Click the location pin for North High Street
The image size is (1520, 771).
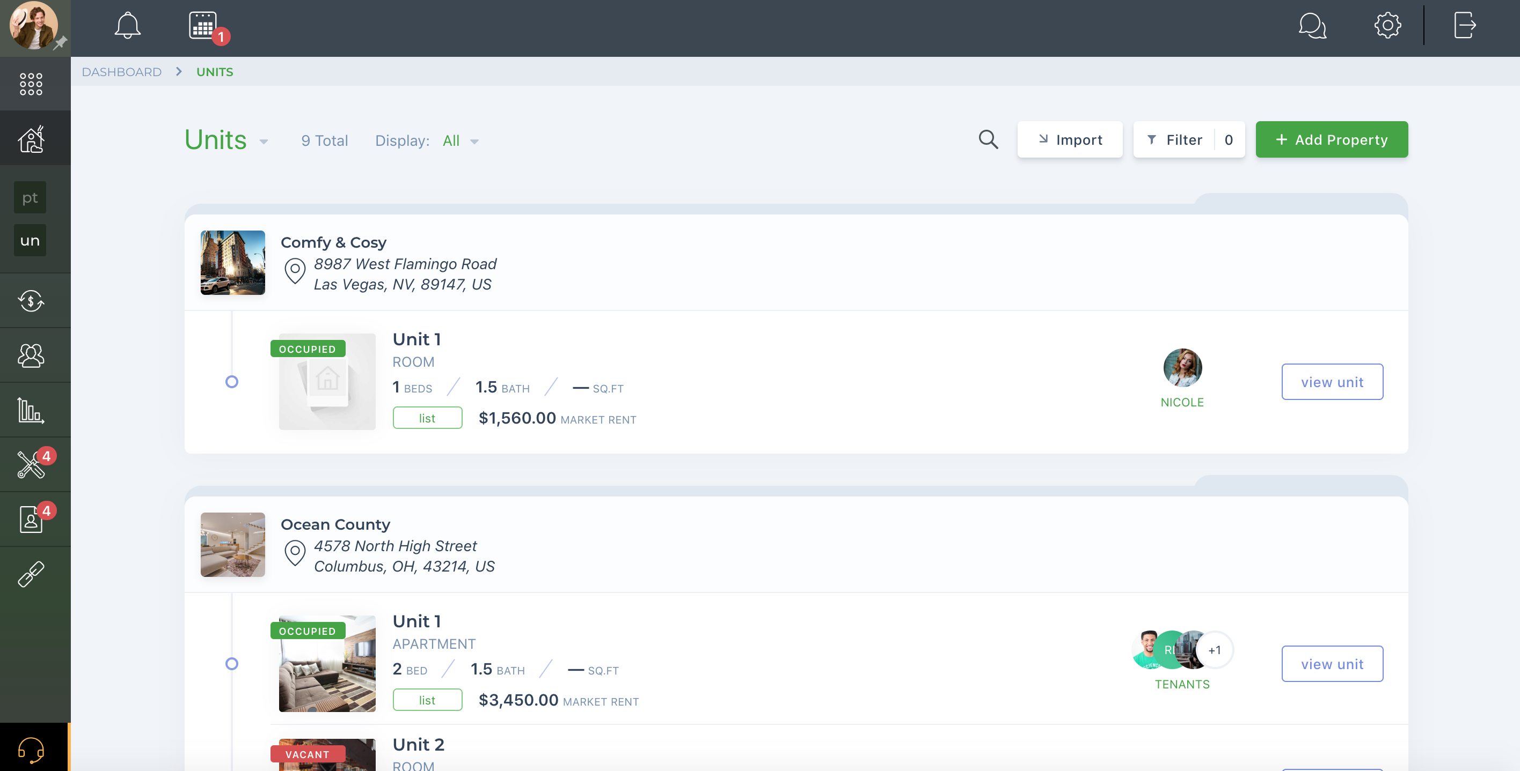pyautogui.click(x=295, y=553)
